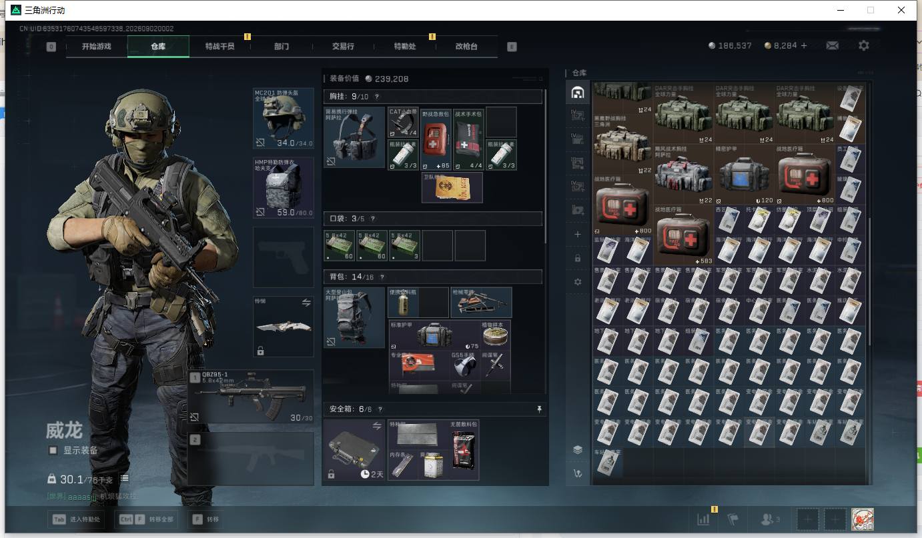Screen dimensions: 922x538
Task: Select the GS5手柄 controller item
Action: (x=464, y=365)
